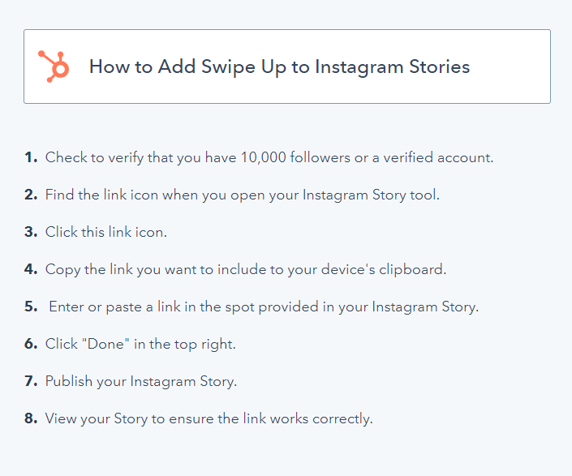Image resolution: width=572 pixels, height=476 pixels.
Task: Select step 1 about 10,000 followers
Action: [269, 157]
